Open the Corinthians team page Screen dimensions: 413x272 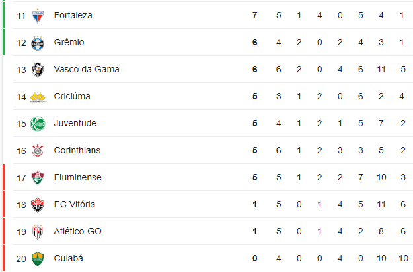pyautogui.click(x=77, y=150)
